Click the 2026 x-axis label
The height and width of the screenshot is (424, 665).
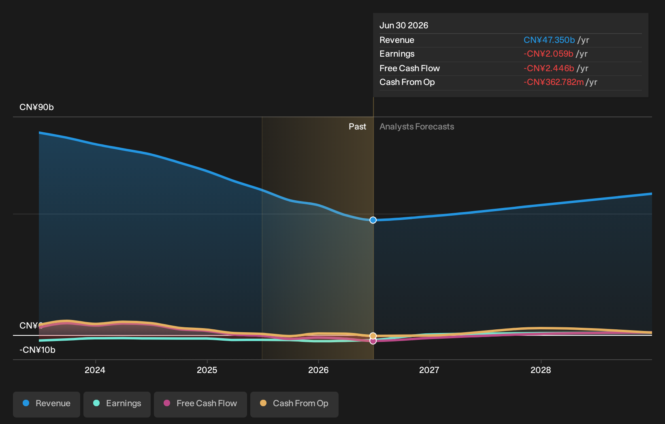click(318, 370)
